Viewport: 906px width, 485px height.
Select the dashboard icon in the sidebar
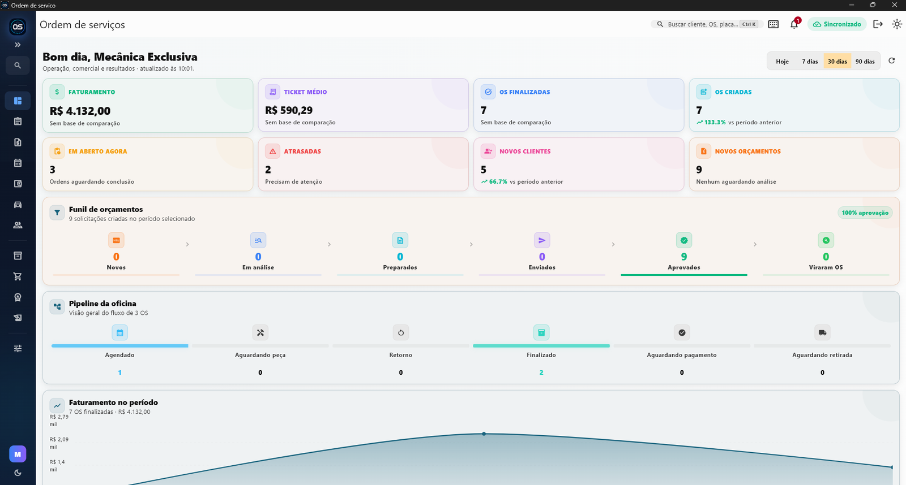pos(18,101)
